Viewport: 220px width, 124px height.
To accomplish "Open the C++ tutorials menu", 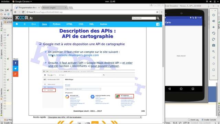I will [x=34, y=24].
